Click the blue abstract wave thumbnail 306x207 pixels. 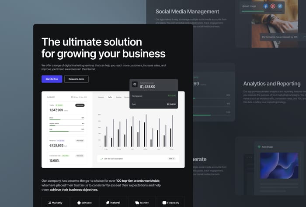pyautogui.click(x=279, y=166)
